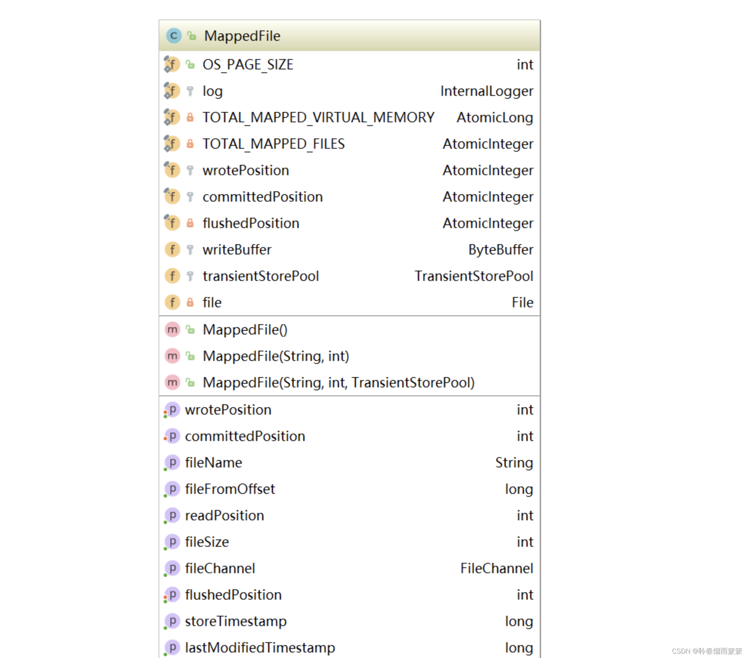748x658 pixels.
Task: Click the field icon for TOTAL_MAPPED_VIRTUAL_MEMORY
Action: tap(172, 117)
